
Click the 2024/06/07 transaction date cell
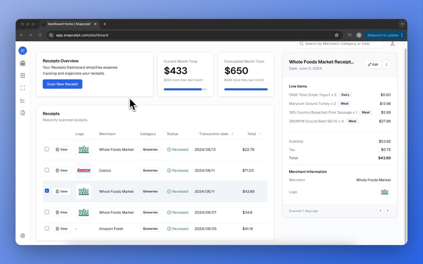[x=206, y=213]
